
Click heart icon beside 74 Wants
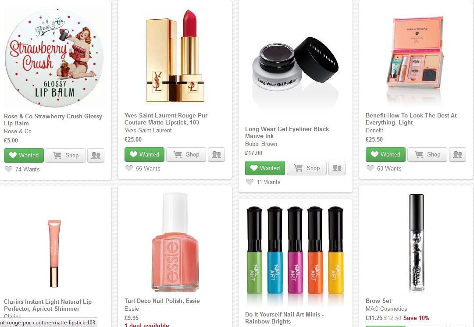coord(8,169)
